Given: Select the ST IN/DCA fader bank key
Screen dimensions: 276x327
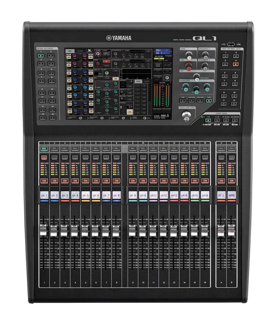Looking at the screenshot, I should coord(226,120).
